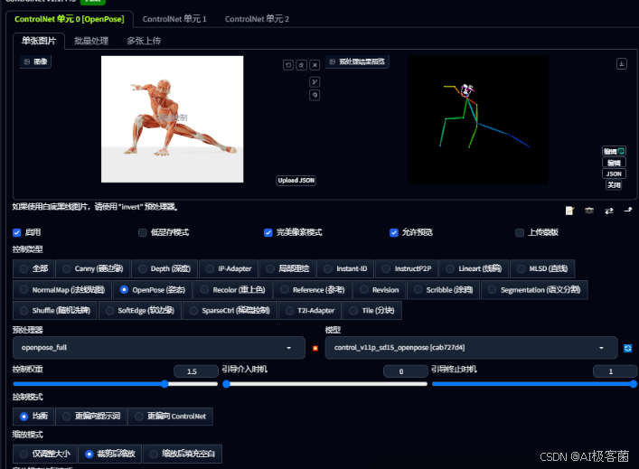The height and width of the screenshot is (469, 639).
Task: Select the 单张图片 tab
Action: pyautogui.click(x=39, y=41)
